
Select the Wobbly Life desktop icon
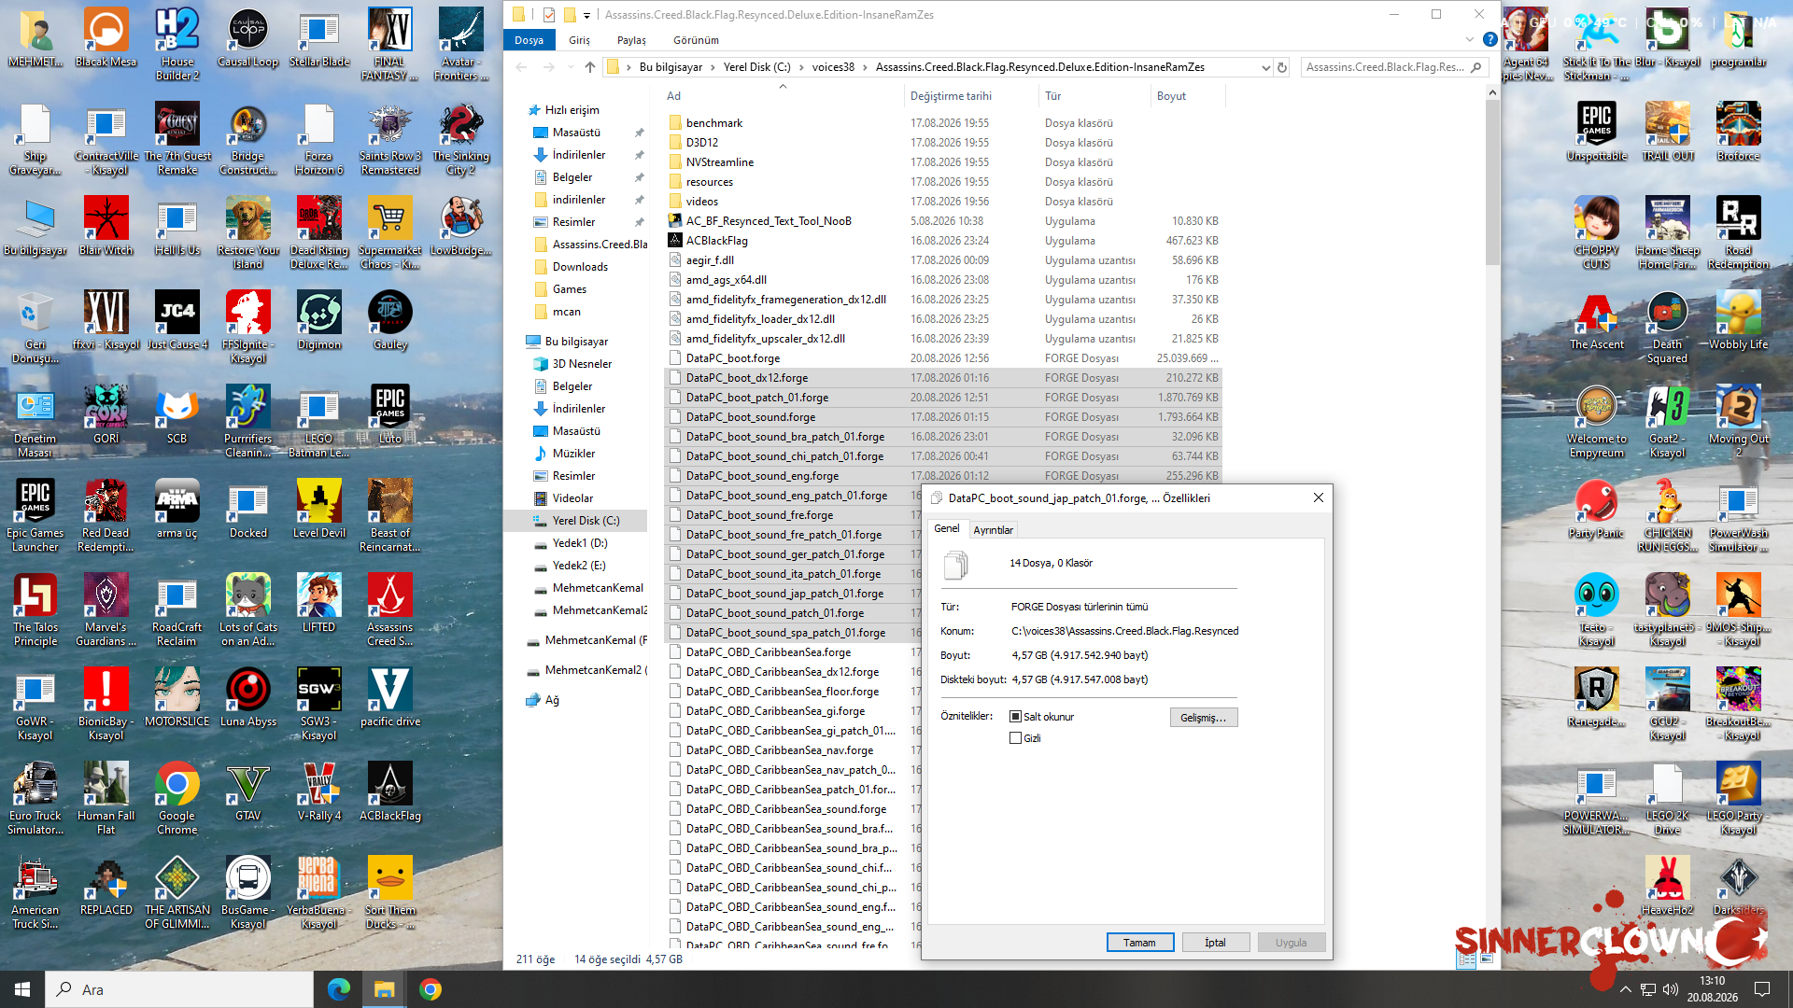[x=1738, y=321]
